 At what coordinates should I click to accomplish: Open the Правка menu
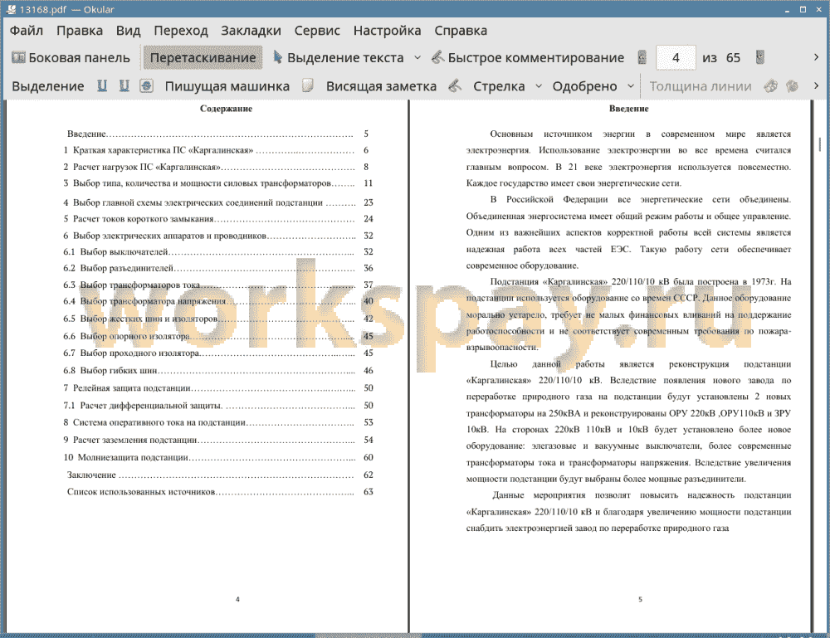[80, 31]
